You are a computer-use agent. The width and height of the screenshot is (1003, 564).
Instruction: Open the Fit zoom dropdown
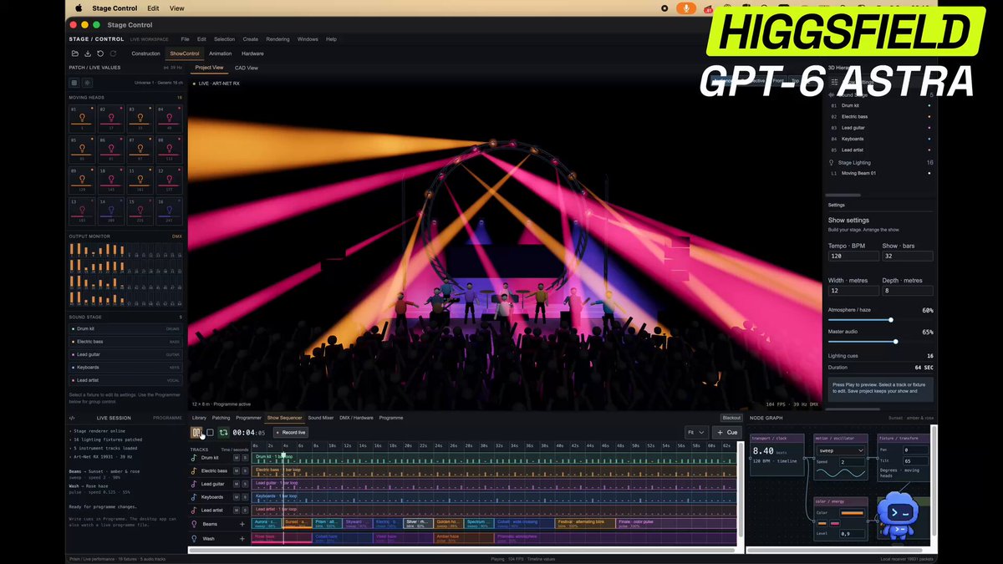695,432
